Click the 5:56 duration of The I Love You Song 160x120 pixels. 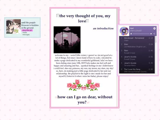click(151, 69)
